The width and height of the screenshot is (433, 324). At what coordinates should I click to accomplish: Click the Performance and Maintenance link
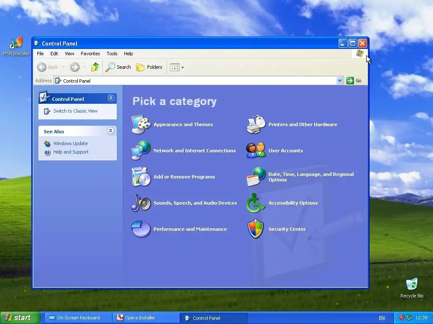190,229
